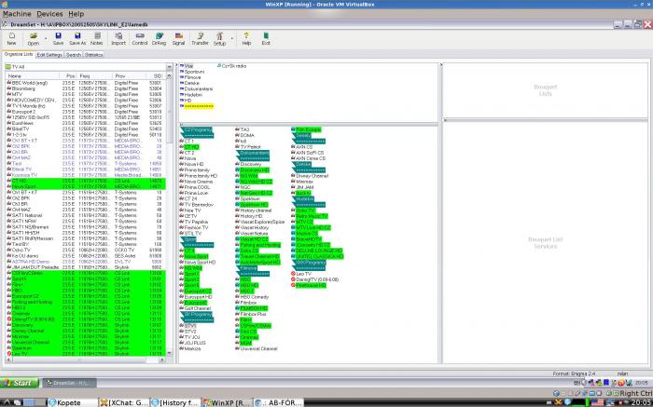Sort channel list by Prov column
Screen dimensions: 653x407
pyautogui.click(x=130, y=76)
